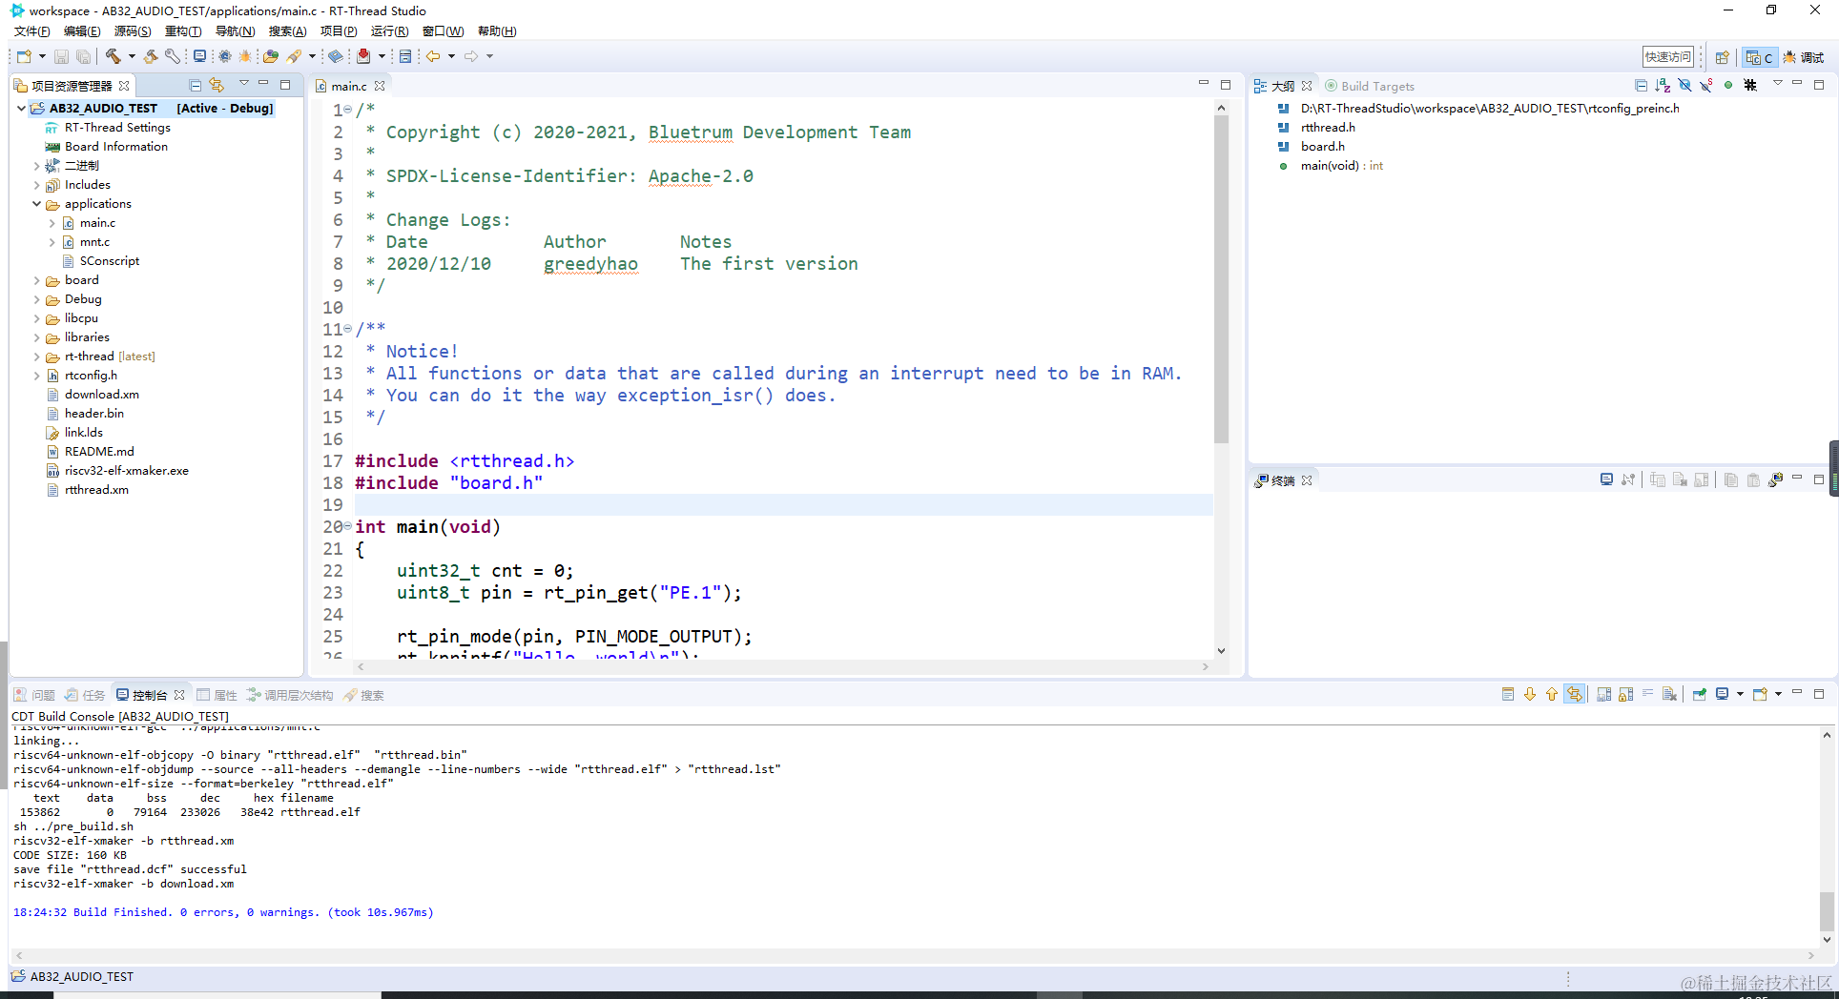Click main(void) : int in the outline
Image resolution: width=1839 pixels, height=999 pixels.
click(x=1342, y=166)
